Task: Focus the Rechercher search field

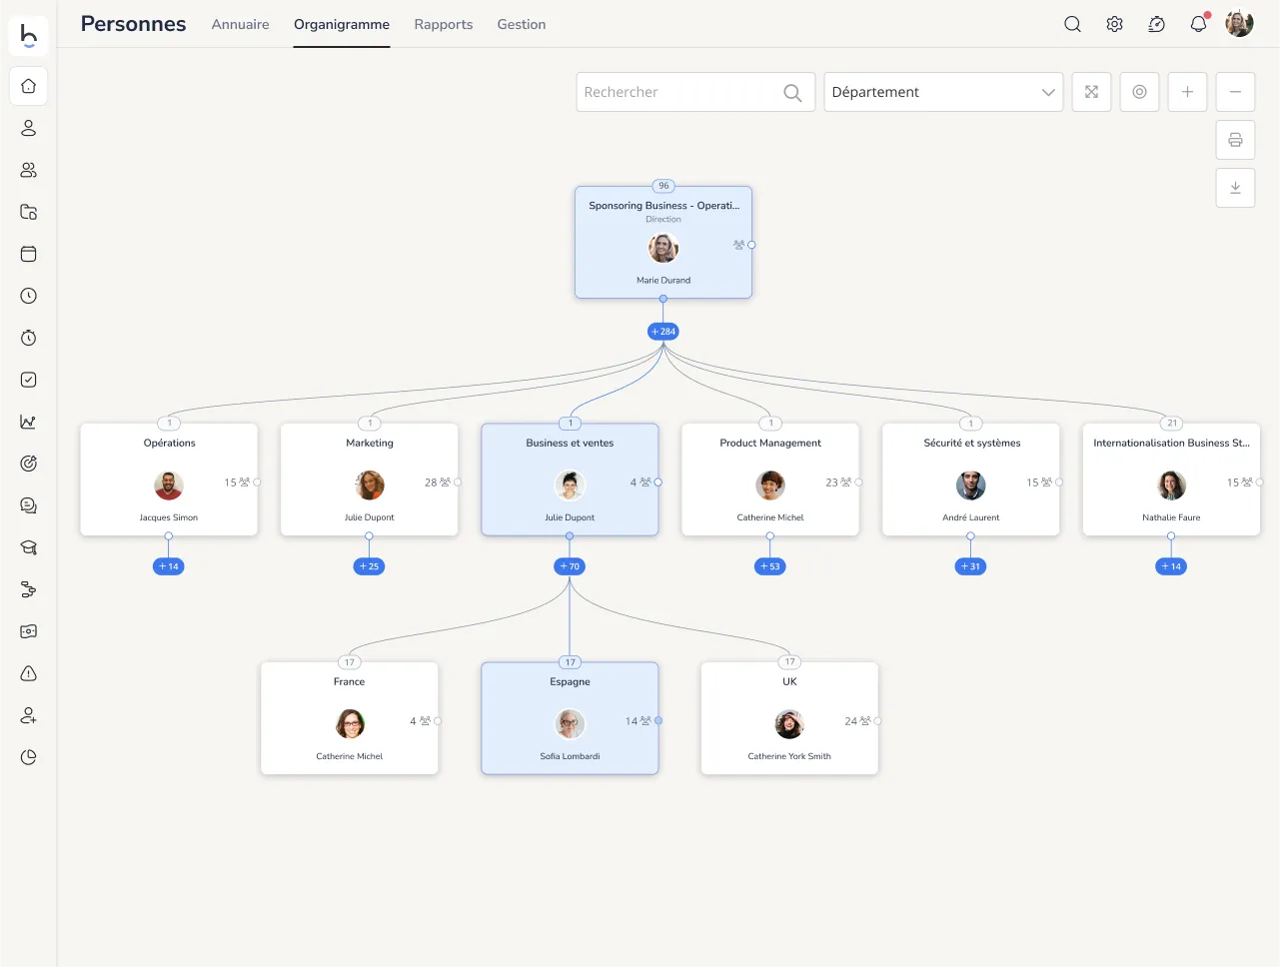Action: pos(695,92)
